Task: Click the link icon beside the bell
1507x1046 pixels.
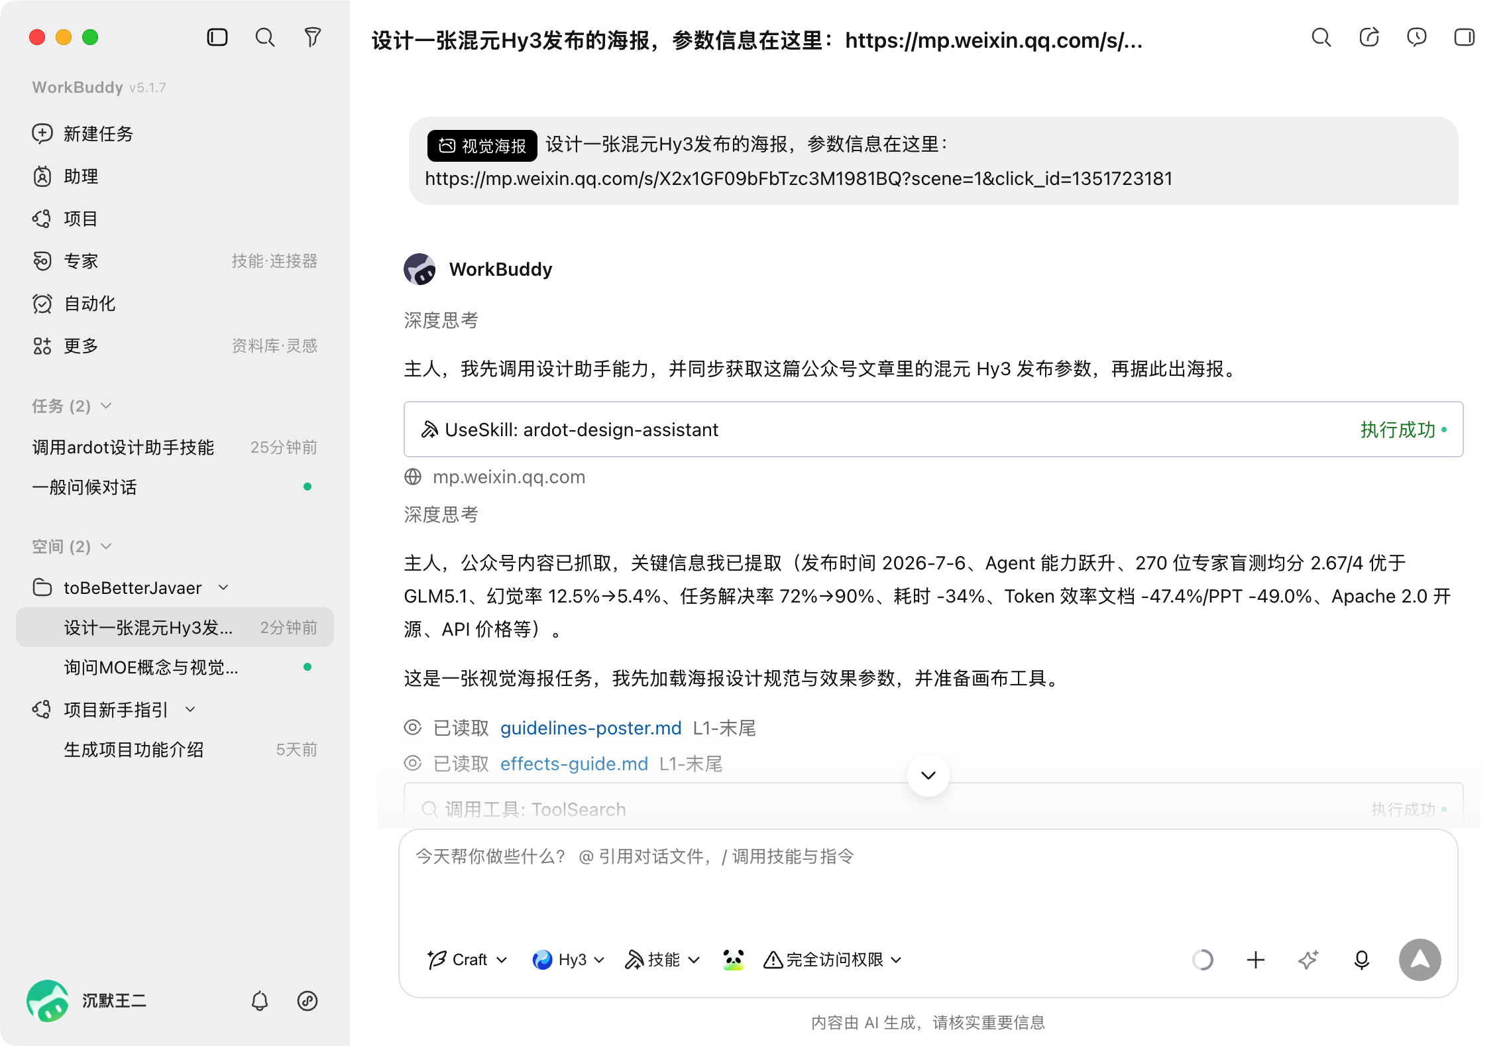Action: (307, 1001)
